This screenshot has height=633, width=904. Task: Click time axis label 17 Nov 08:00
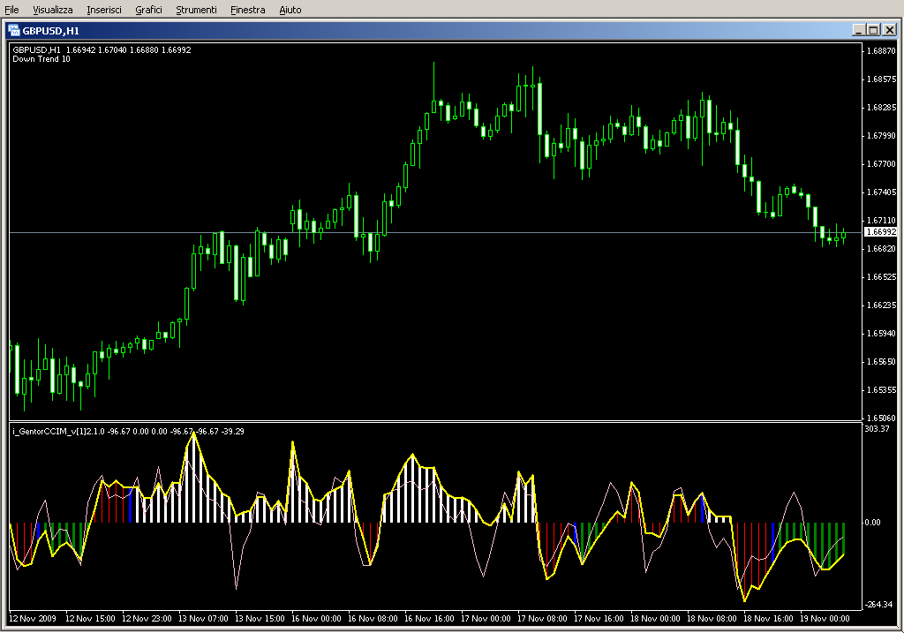(x=542, y=619)
